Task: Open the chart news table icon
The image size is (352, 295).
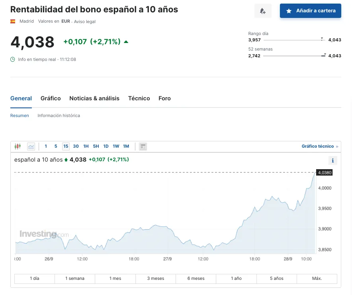Action: 143,147
